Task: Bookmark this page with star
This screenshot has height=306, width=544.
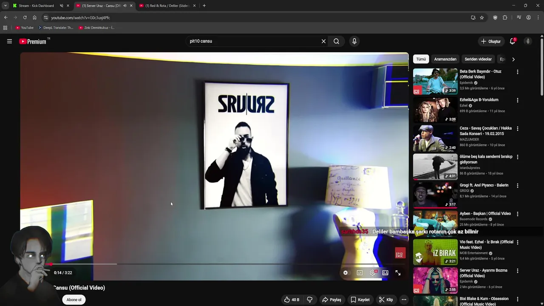Action: tap(482, 17)
